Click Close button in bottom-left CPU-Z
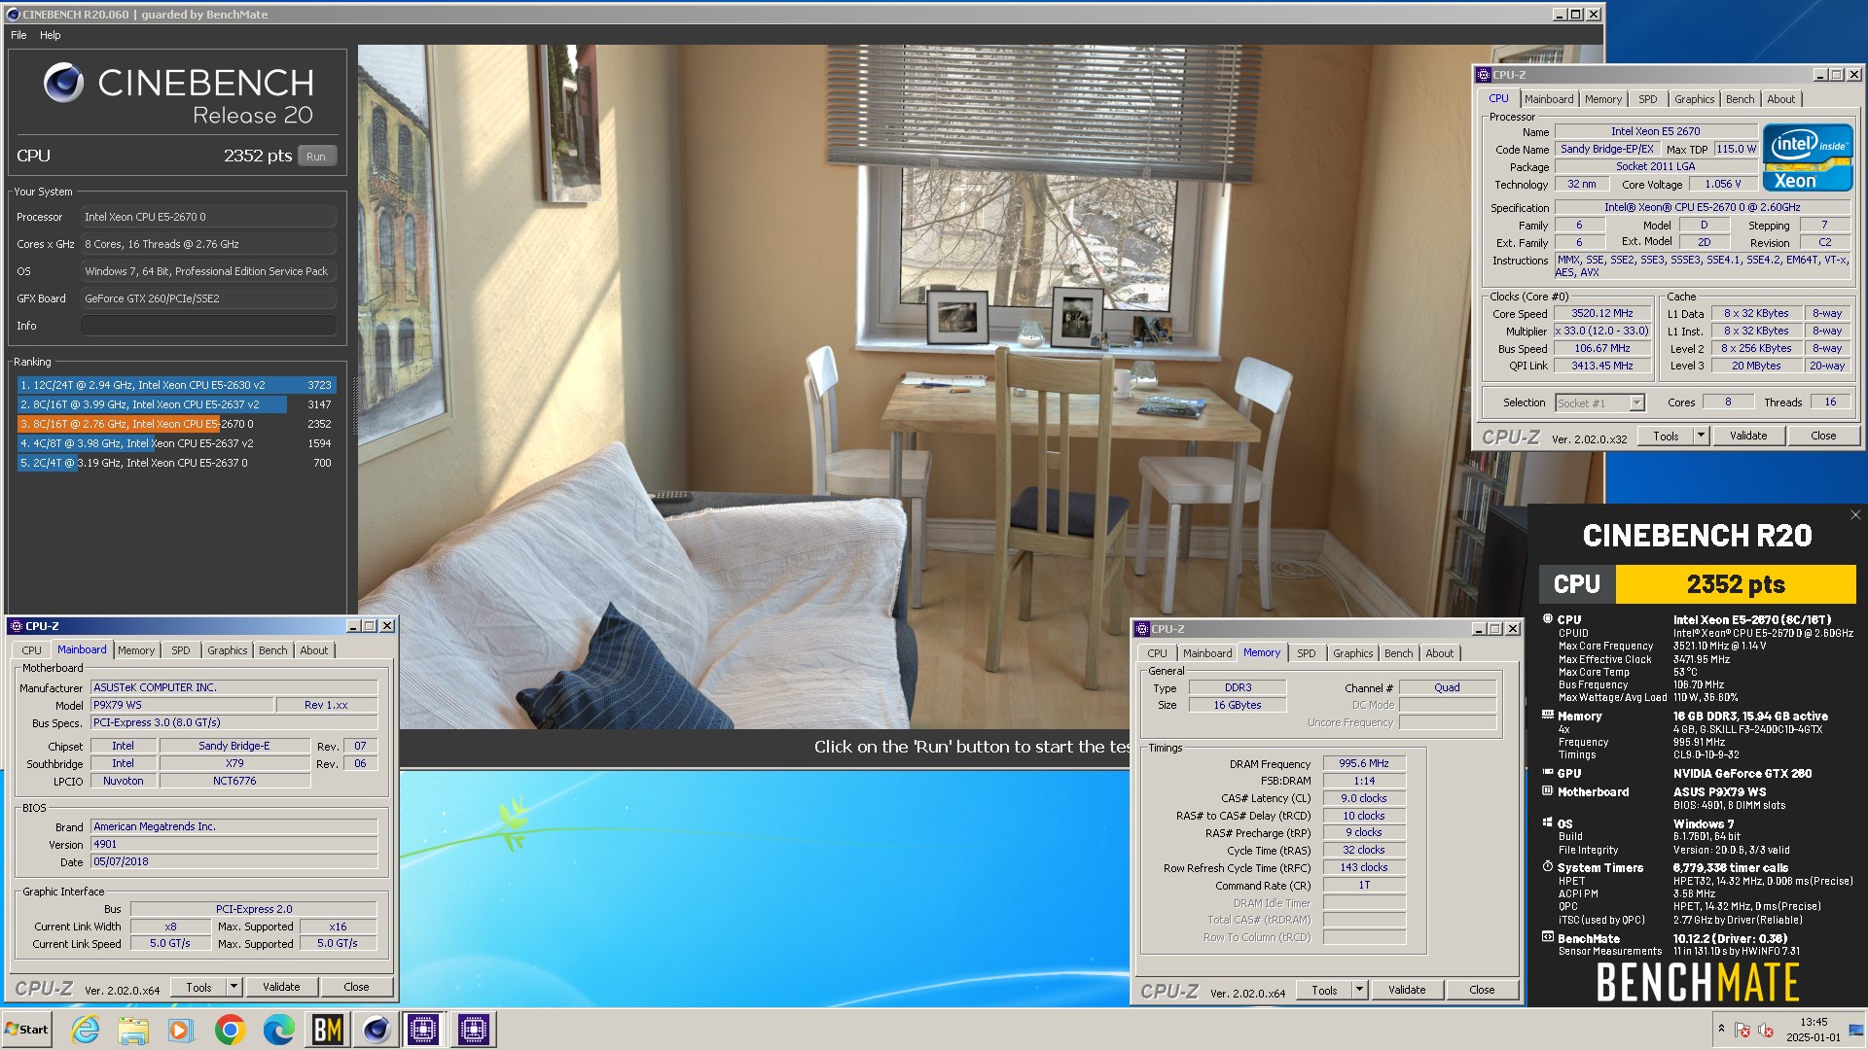The height and width of the screenshot is (1050, 1868). 356,987
